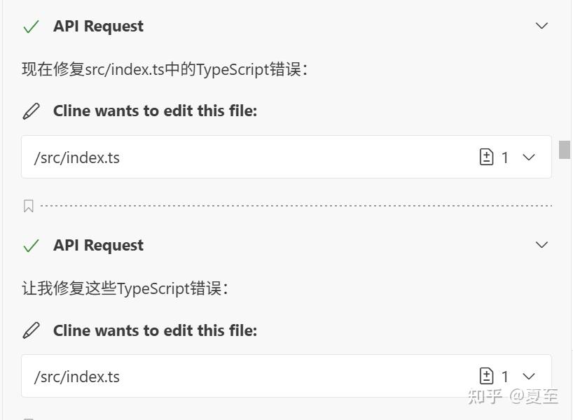Click the 知乎 watermark logo
This screenshot has height=420, width=573.
coord(485,396)
